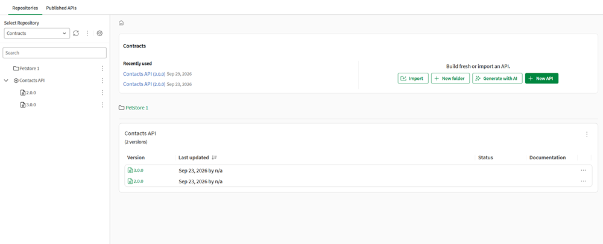Click the Status column header
The image size is (603, 244).
coord(485,157)
